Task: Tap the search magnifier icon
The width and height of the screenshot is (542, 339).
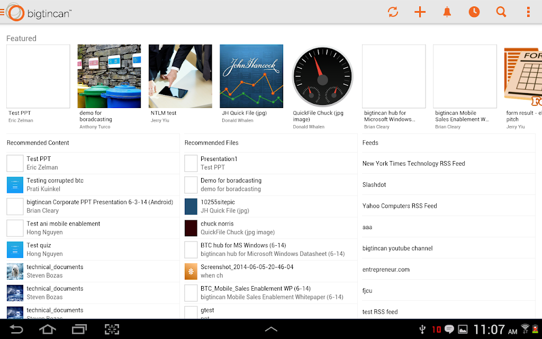Action: click(x=501, y=12)
